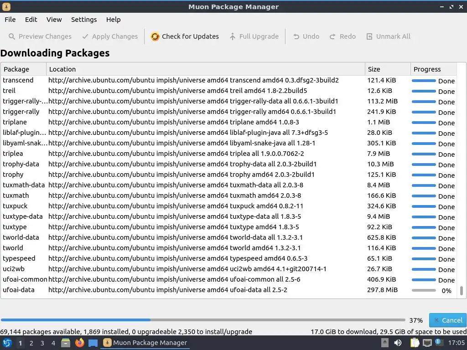
Task: Sort by the Size column header
Action: (388, 69)
